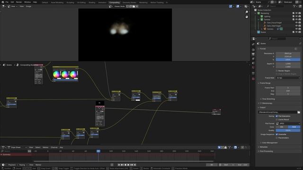The image size is (303, 170).
Task: Toggle the gizmo display icon in viewer header
Action: (231, 6)
